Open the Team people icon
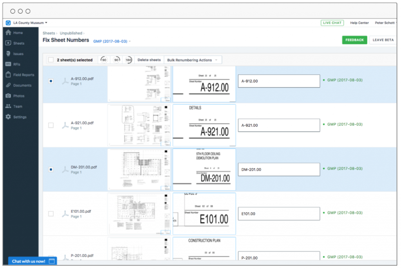The width and height of the screenshot is (401, 269). (x=8, y=106)
